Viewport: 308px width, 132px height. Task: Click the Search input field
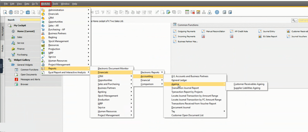30,20
